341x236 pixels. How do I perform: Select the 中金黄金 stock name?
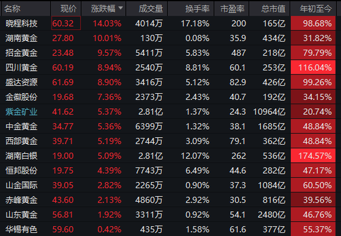click(21, 127)
